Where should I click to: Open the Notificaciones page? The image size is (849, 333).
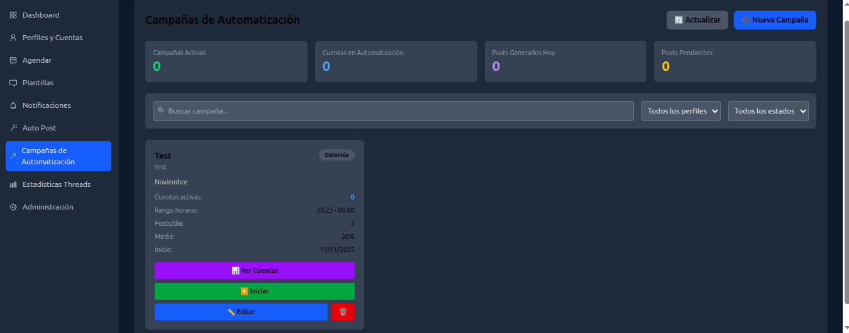[x=58, y=105]
